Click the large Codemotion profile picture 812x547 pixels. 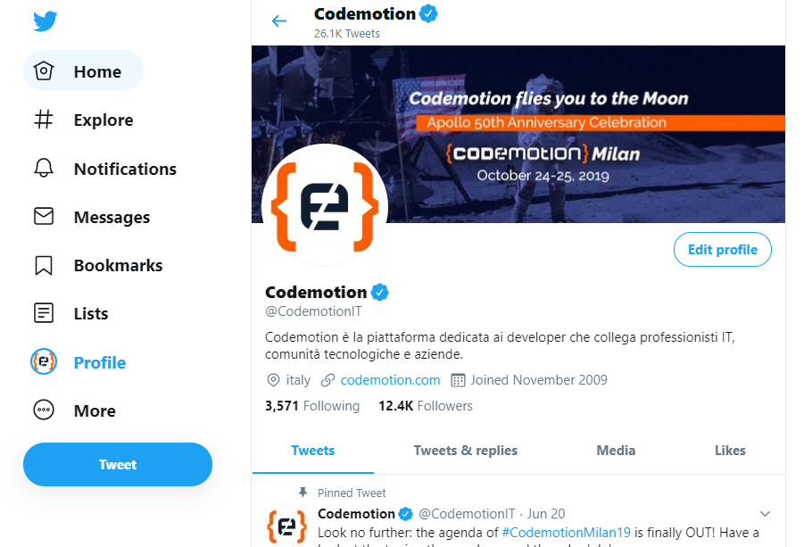click(325, 206)
